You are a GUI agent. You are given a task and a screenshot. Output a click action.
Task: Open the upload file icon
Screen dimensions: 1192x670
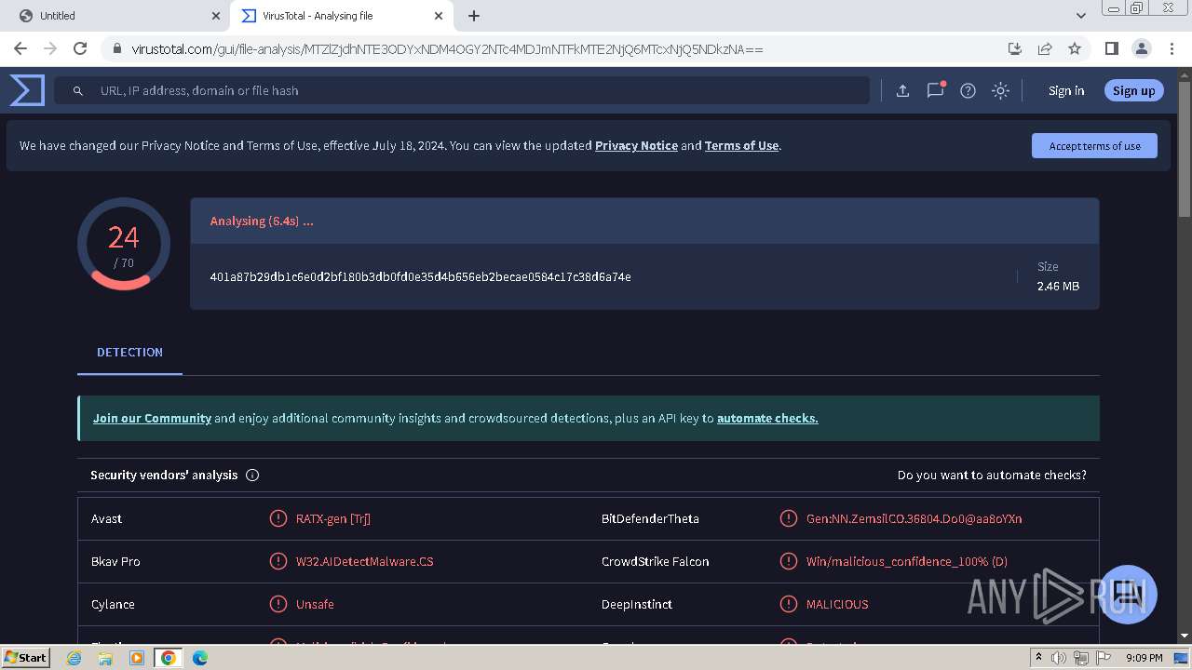click(x=902, y=90)
